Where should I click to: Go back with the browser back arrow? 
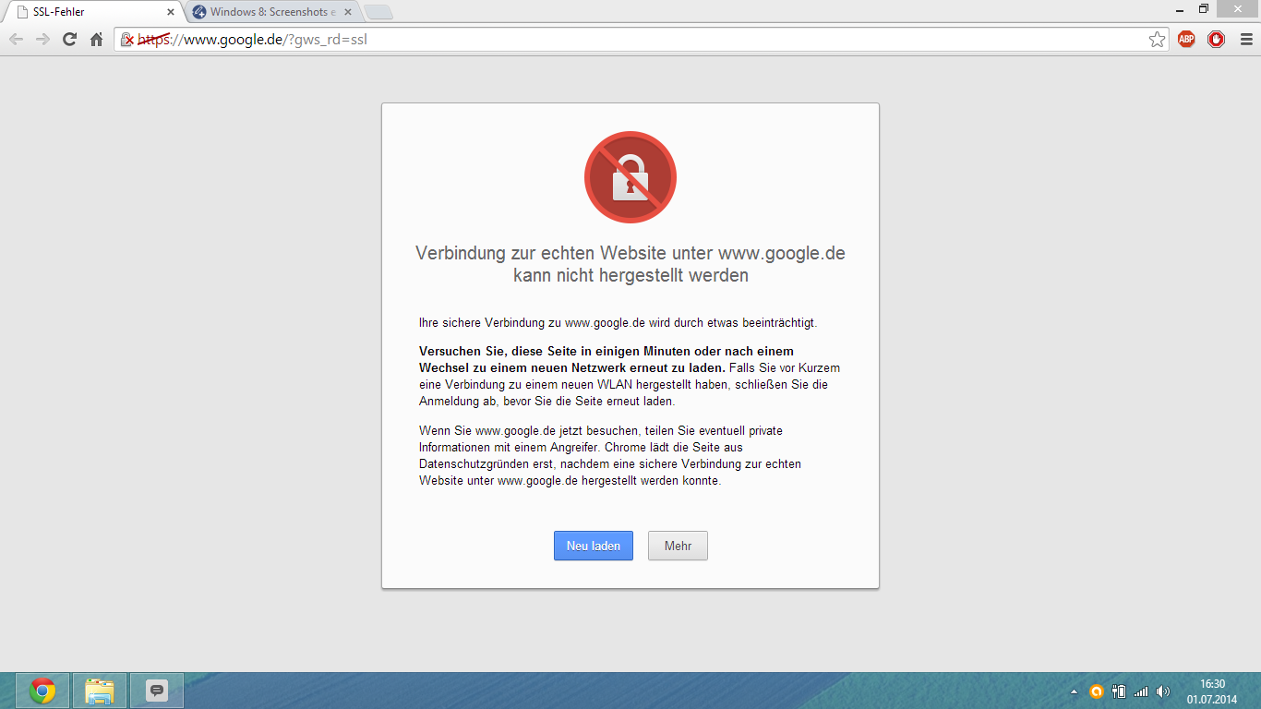point(16,40)
